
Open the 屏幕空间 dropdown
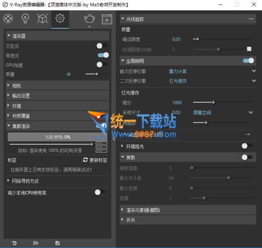(x=223, y=113)
